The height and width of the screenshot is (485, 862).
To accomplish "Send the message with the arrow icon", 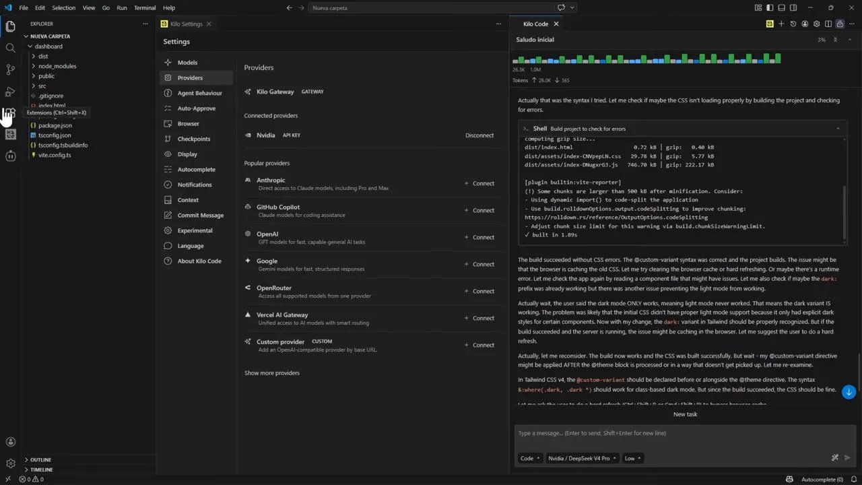I will (847, 458).
